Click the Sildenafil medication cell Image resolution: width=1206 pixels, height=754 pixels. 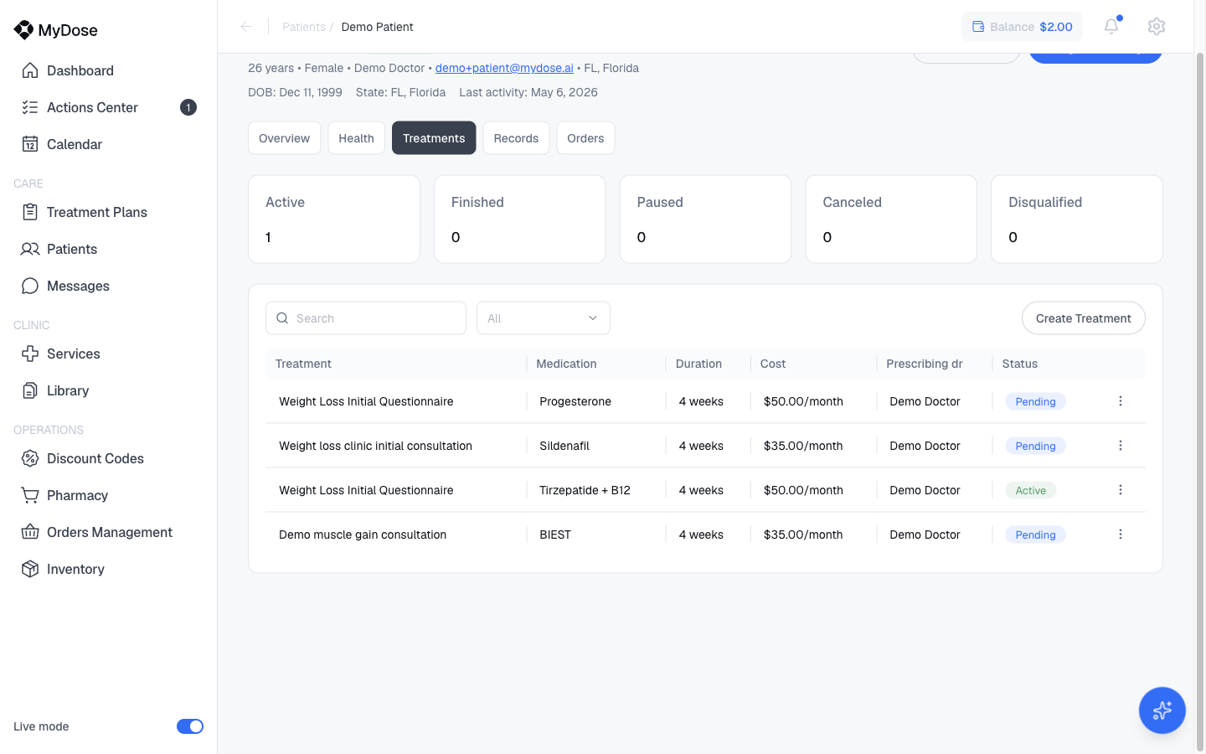(x=564, y=446)
